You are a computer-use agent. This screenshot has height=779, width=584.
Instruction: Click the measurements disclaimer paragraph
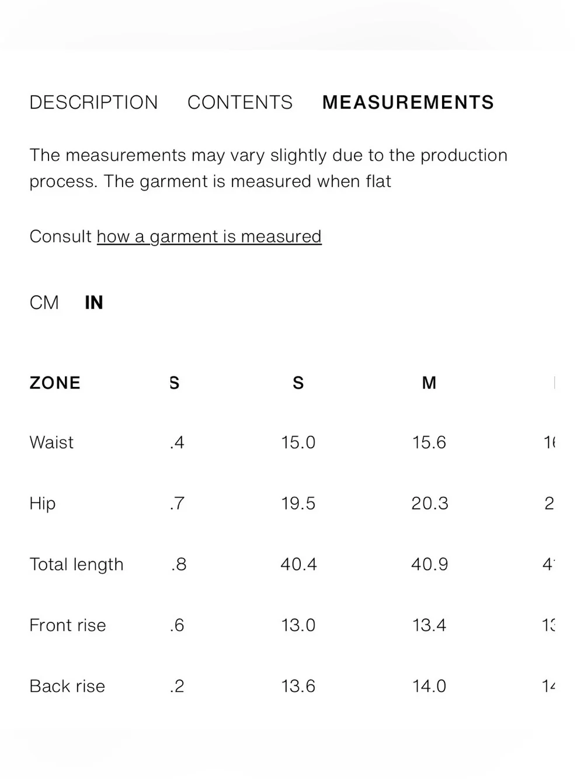269,168
